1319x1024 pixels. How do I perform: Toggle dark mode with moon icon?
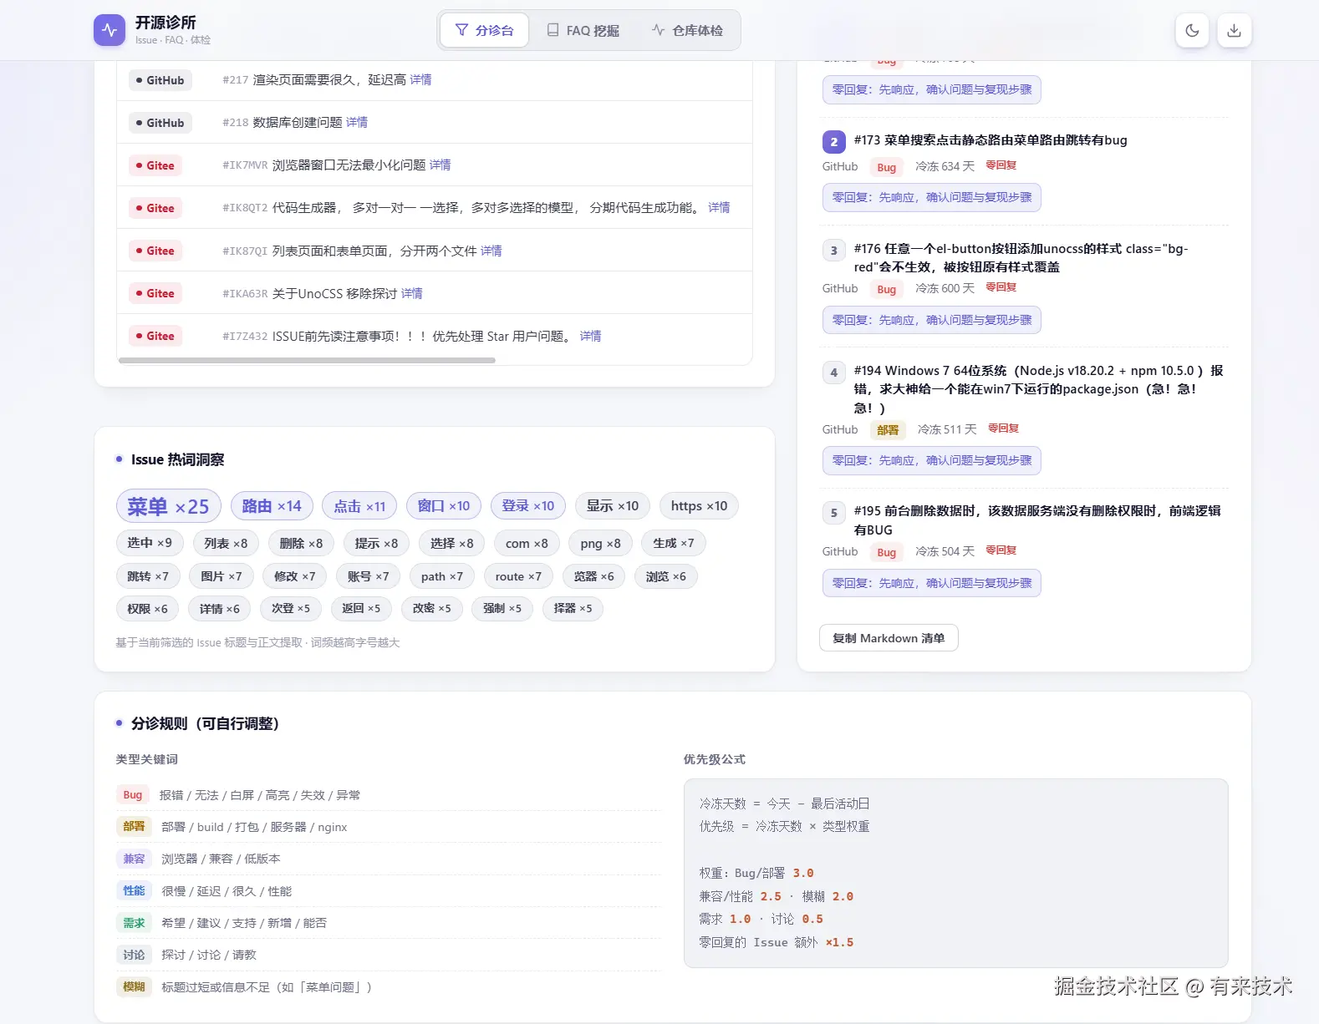click(x=1193, y=31)
